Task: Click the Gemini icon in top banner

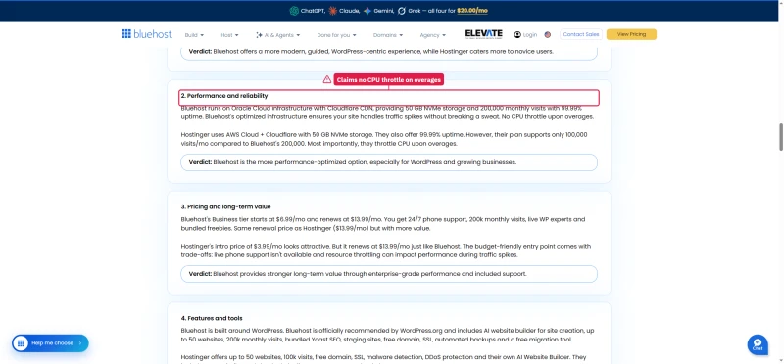Action: click(x=367, y=11)
